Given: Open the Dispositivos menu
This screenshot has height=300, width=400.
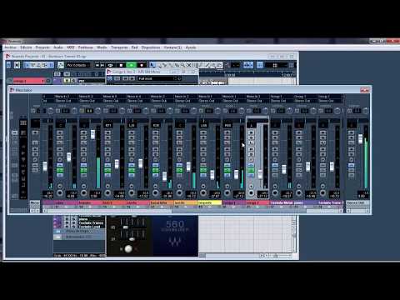Looking at the screenshot, I should click(151, 47).
